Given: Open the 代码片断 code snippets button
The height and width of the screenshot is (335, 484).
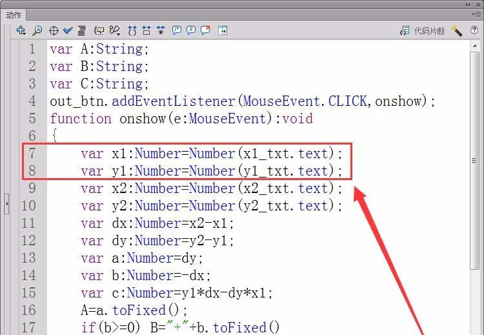Looking at the screenshot, I should tap(423, 30).
